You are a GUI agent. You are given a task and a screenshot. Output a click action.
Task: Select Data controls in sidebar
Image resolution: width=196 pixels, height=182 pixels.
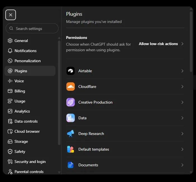[30, 121]
